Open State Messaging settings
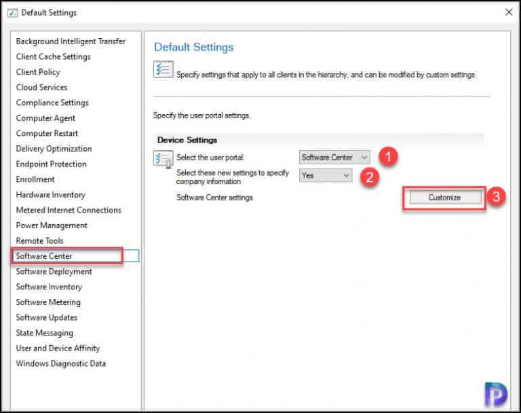Viewport: 521px width, 413px height. [45, 333]
